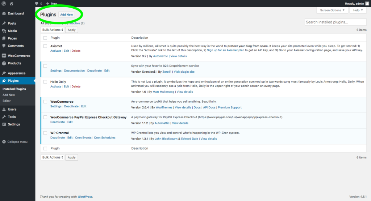Expand the Help tab dropdown
This screenshot has height=201, width=371.
tap(358, 10)
